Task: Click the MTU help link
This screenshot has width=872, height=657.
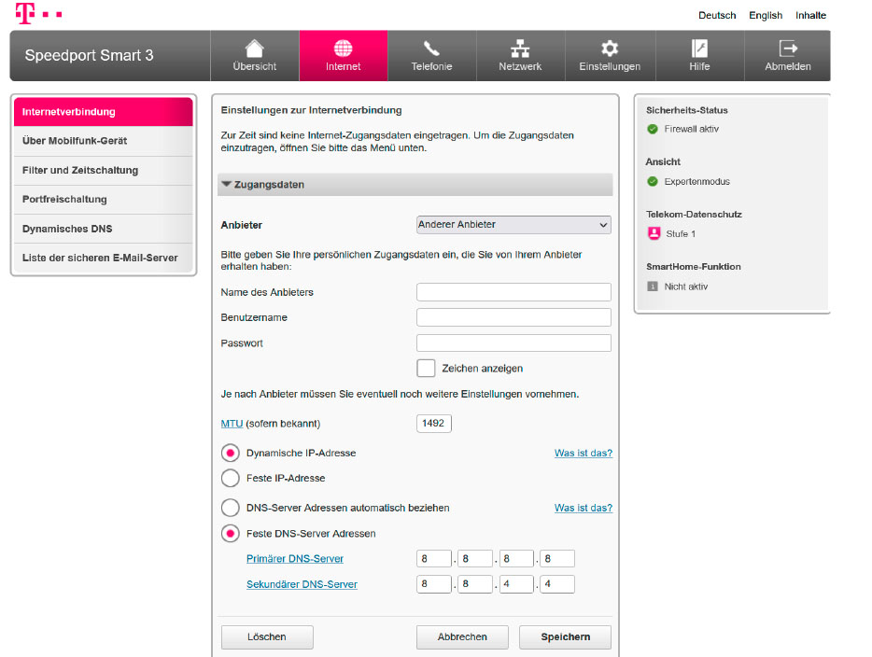Action: click(x=232, y=424)
